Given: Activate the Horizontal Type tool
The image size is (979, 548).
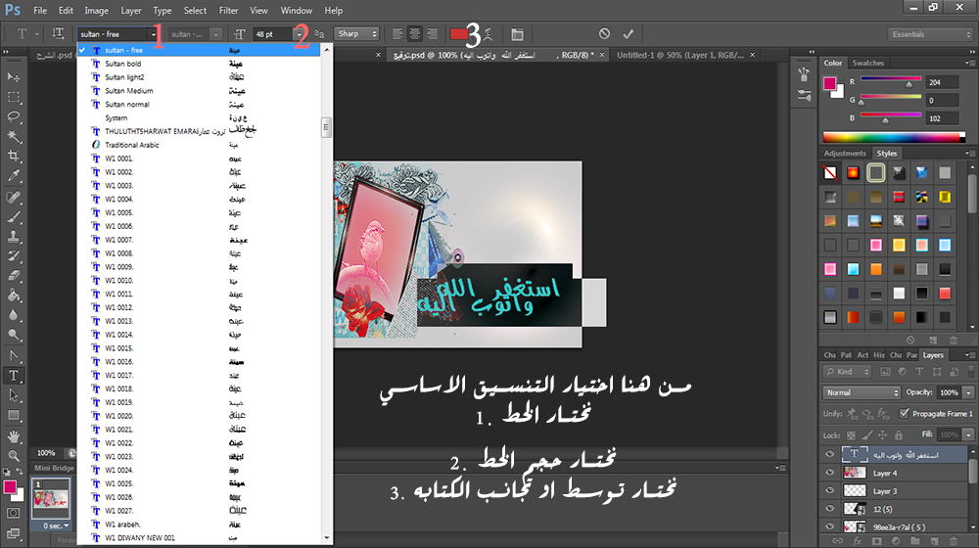Looking at the screenshot, I should point(14,375).
